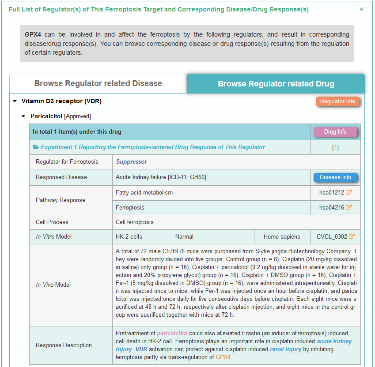Click the folder icon before Experiment 1
The image size is (375, 367).
coord(36,147)
